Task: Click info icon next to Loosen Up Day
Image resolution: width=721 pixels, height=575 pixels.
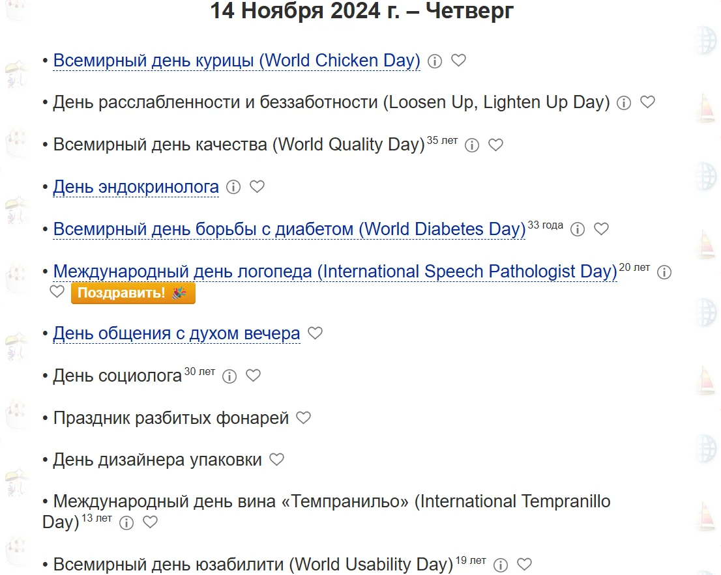Action: [x=624, y=103]
